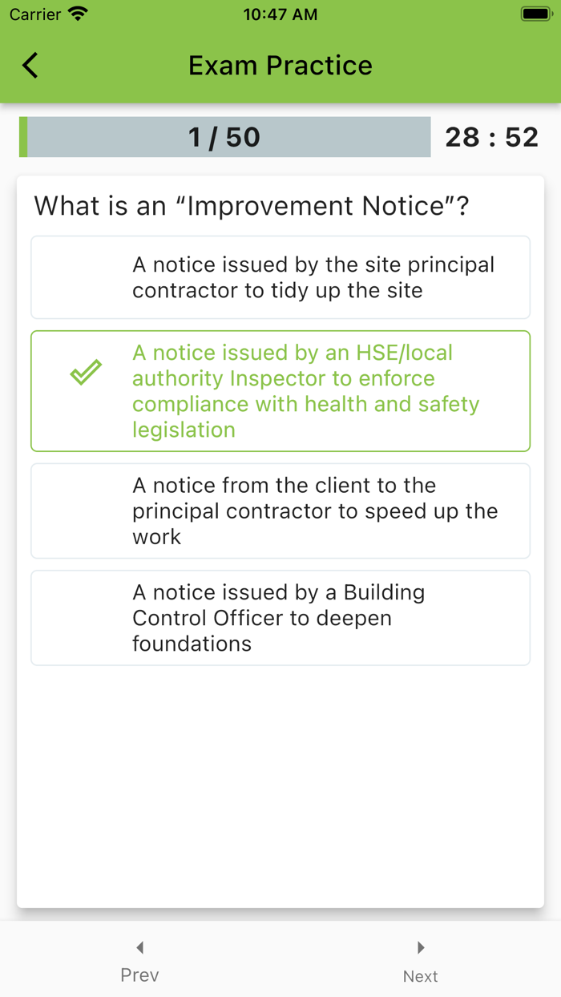Pick the client speed-up-the-work answer
Viewport: 561px width, 997px height.
pos(280,511)
